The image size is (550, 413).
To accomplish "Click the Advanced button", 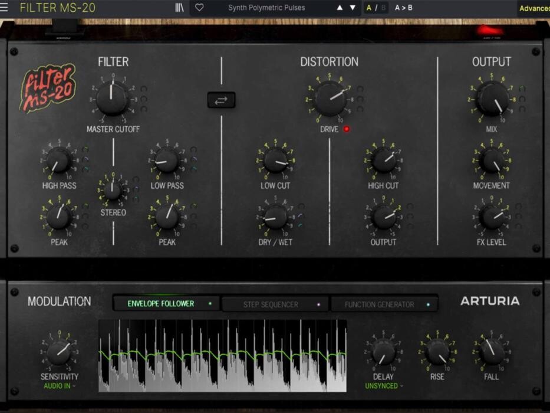I will coord(533,8).
